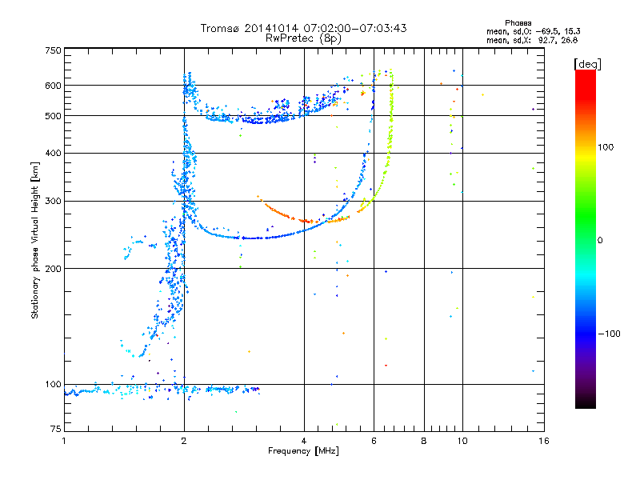Screen dimensions: 640x480
Task: Click the 75 tick label at axis bottom
Action: click(56, 429)
